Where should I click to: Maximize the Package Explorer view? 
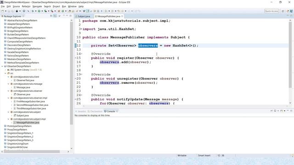pyautogui.click(x=70, y=16)
